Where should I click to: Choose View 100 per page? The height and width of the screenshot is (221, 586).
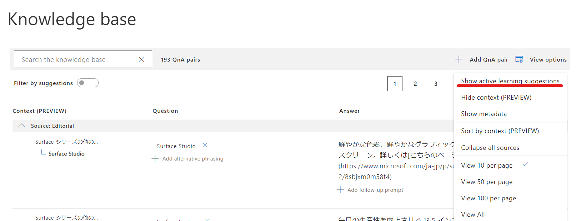tap(489, 198)
